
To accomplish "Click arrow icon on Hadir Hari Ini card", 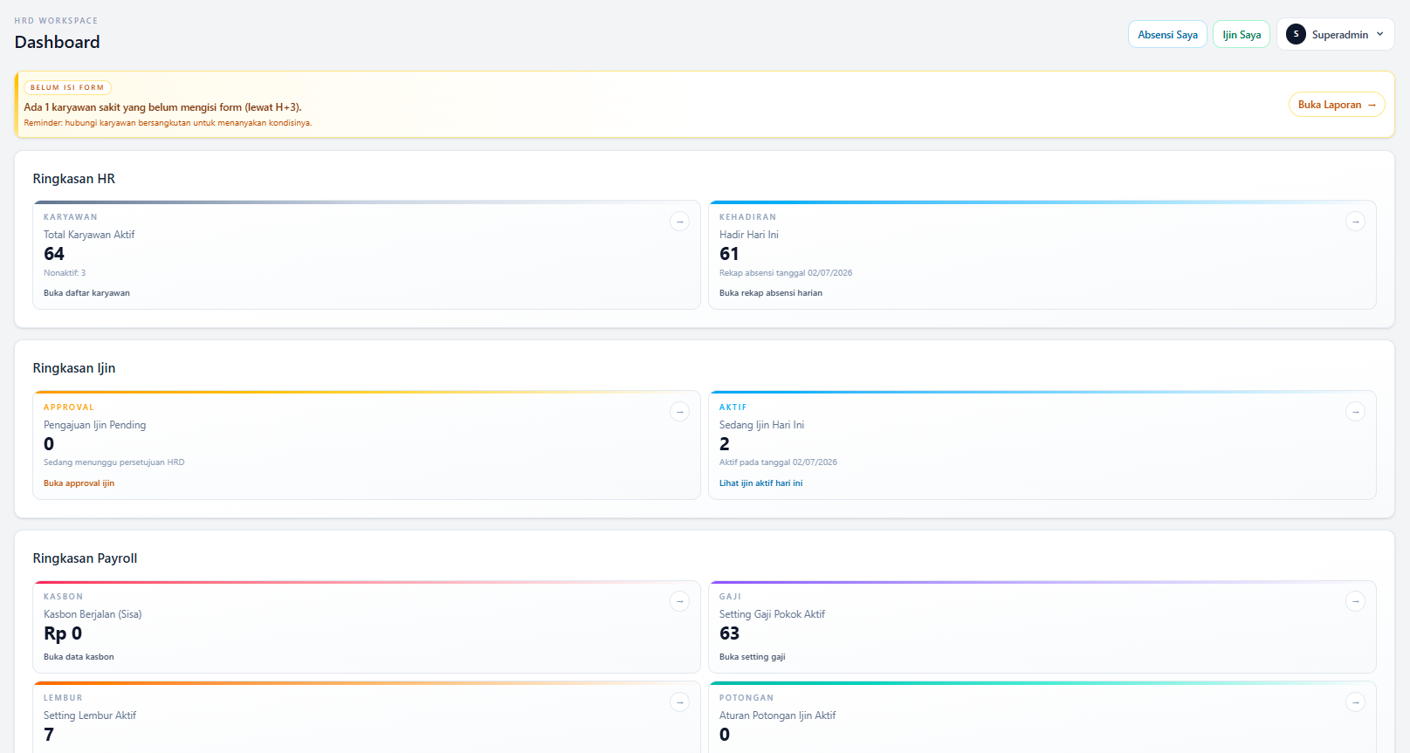I will (1355, 222).
